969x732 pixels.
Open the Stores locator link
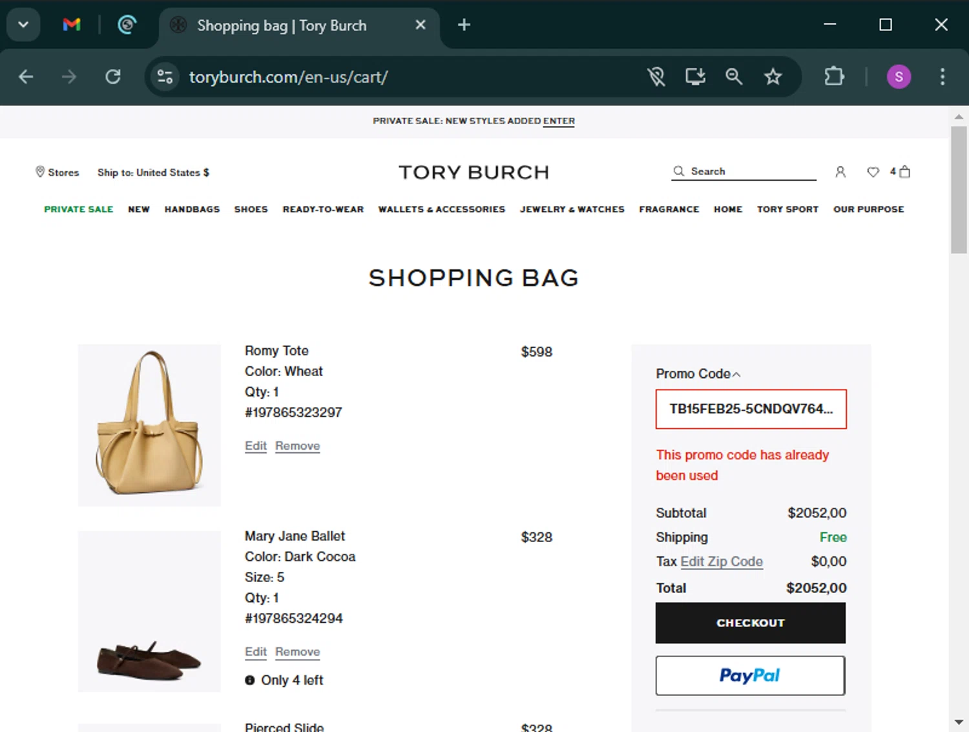pyautogui.click(x=57, y=173)
